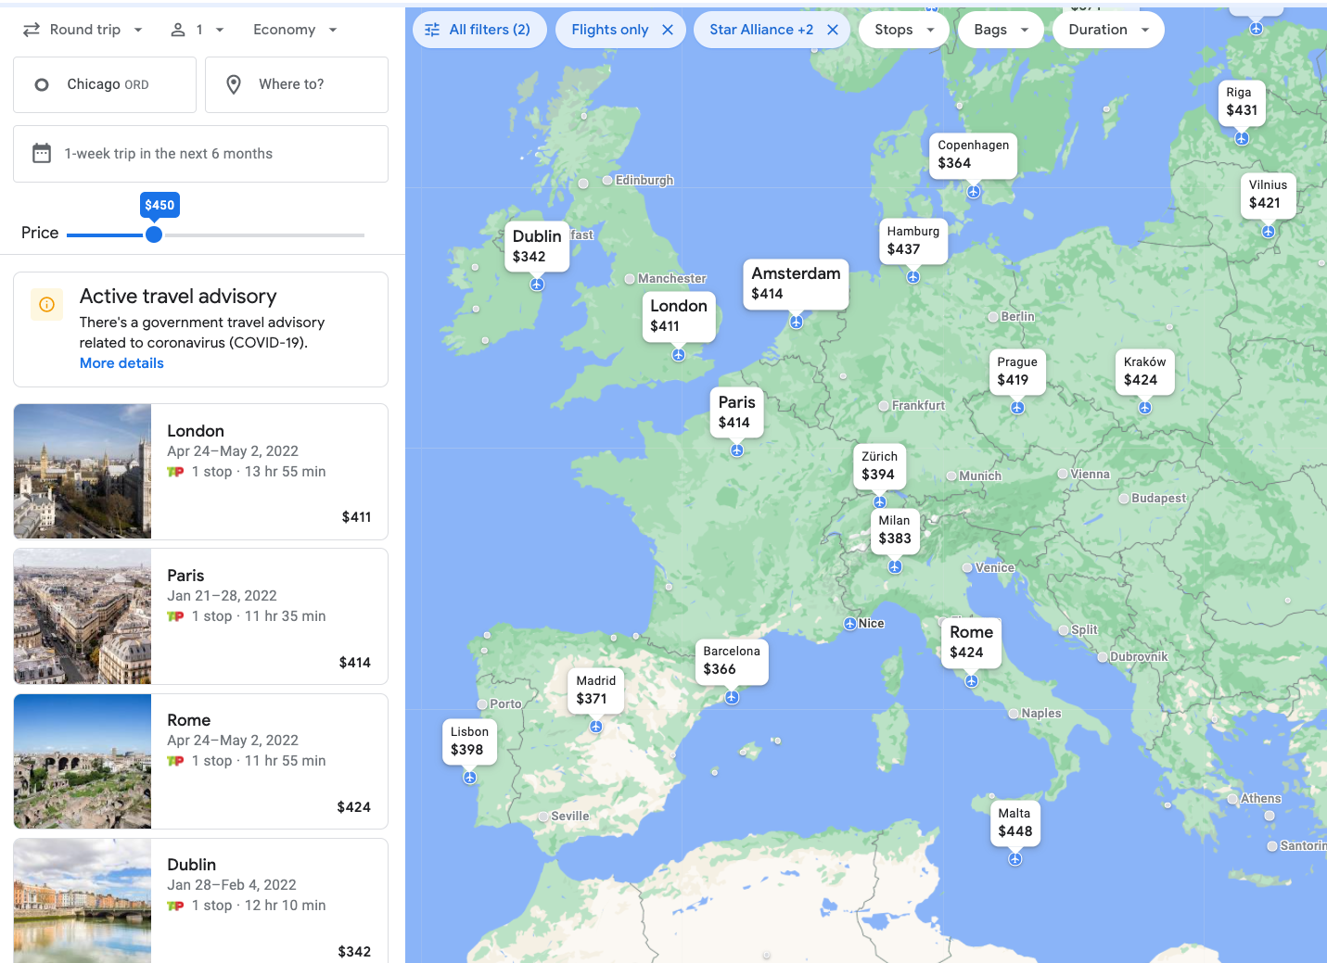Click the sliders icon on the All filters chip
The height and width of the screenshot is (963, 1327).
(x=432, y=29)
